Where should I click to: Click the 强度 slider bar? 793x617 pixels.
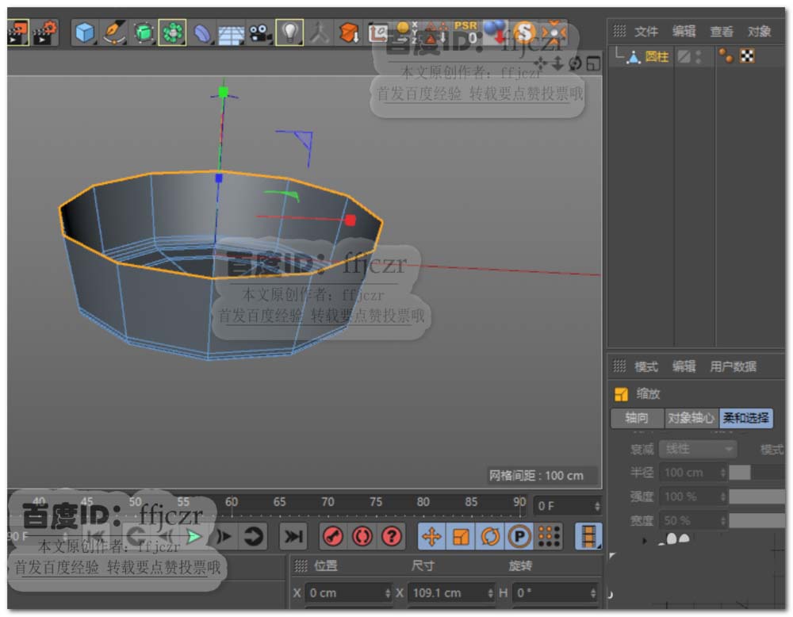757,496
